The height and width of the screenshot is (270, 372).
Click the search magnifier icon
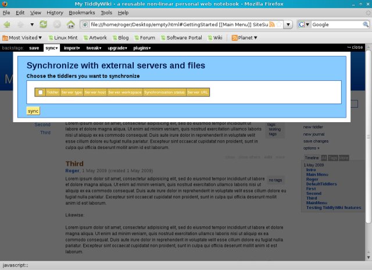click(366, 24)
